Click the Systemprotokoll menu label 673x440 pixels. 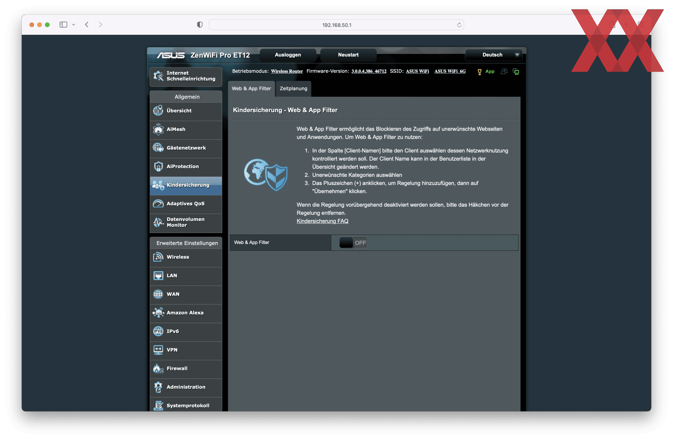188,406
